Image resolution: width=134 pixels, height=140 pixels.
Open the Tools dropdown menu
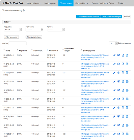point(121,3)
